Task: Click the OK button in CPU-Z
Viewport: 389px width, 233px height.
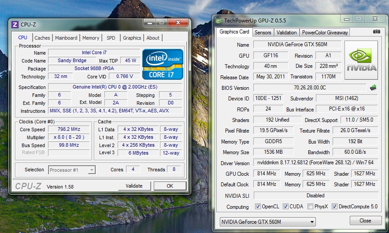Action: pyautogui.click(x=170, y=186)
